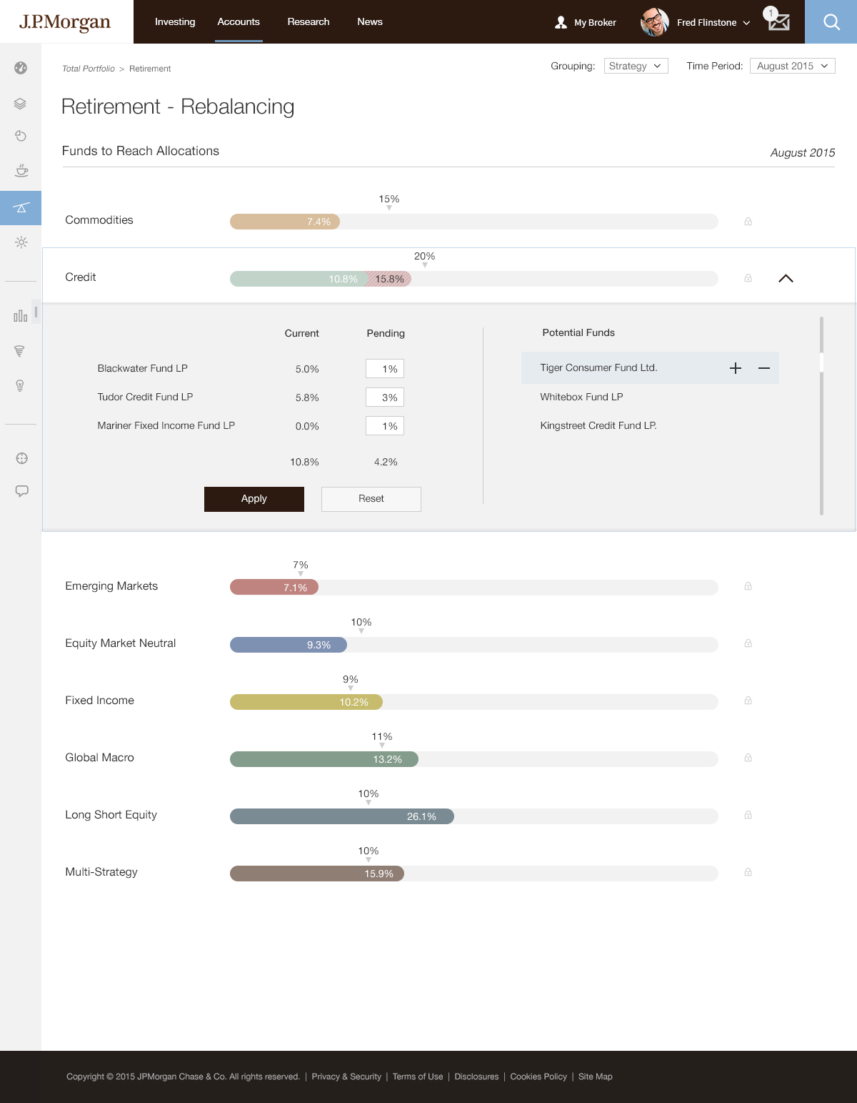Open the mail envelope with notification badge
The width and height of the screenshot is (857, 1103).
coord(778,20)
